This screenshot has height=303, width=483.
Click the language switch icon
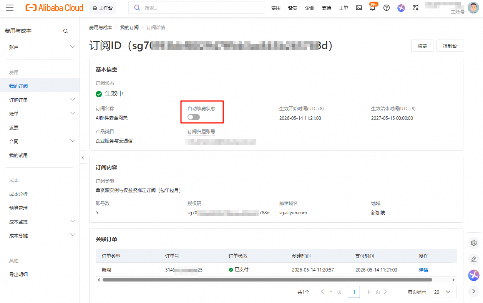click(415, 8)
